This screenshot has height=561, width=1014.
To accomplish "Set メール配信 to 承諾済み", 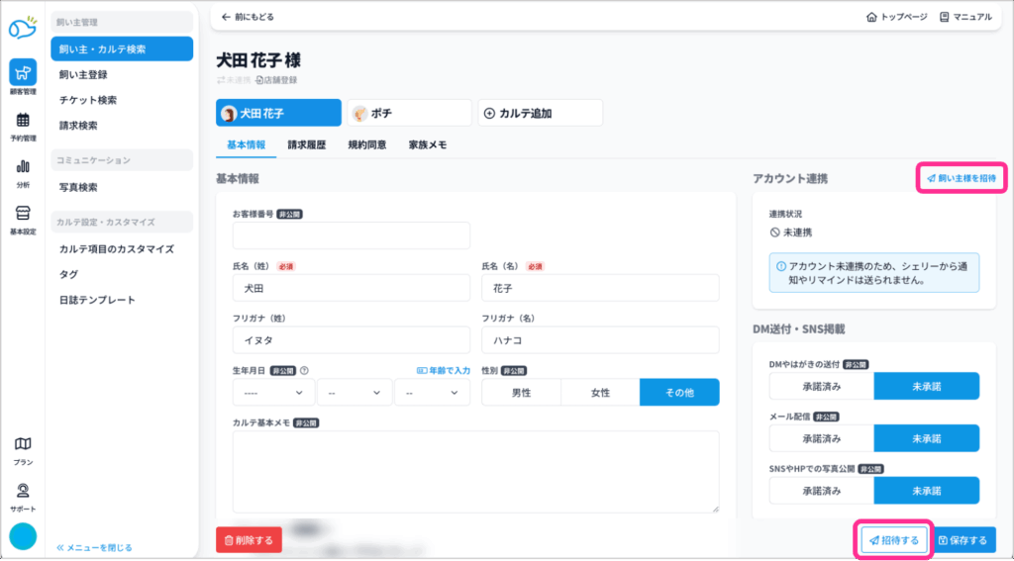I will [821, 438].
